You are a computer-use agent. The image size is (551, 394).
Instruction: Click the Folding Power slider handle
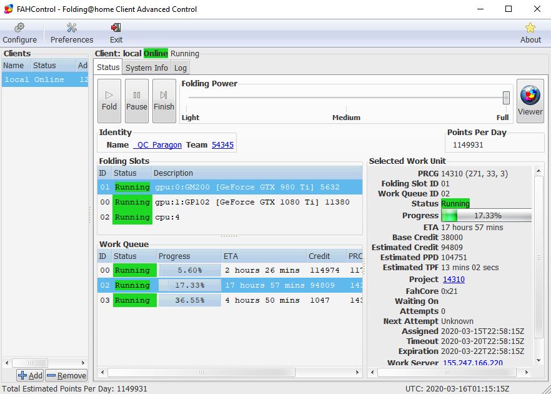[x=506, y=98]
